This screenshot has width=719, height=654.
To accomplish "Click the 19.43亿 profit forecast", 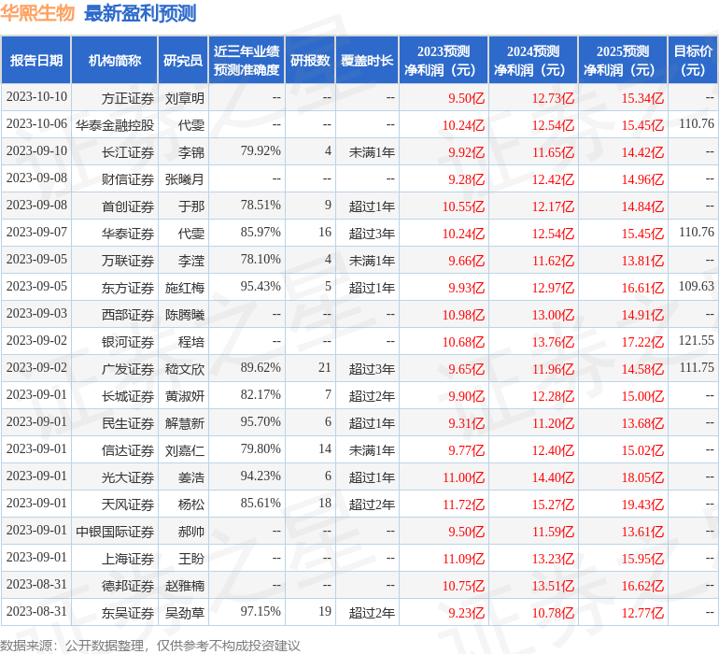I will 642,505.
